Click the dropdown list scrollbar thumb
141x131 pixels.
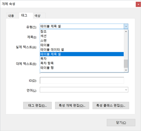(126, 64)
